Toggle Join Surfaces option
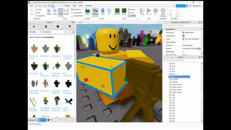The image size is (231, 130). point(77,16)
